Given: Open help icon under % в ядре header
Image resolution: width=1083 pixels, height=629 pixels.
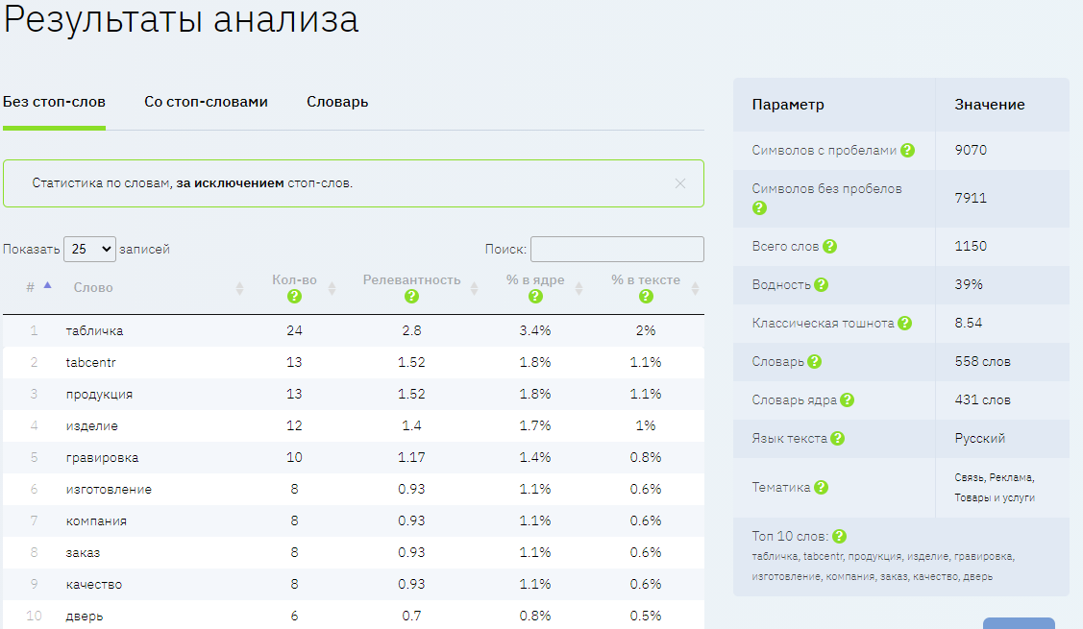Looking at the screenshot, I should [x=535, y=296].
